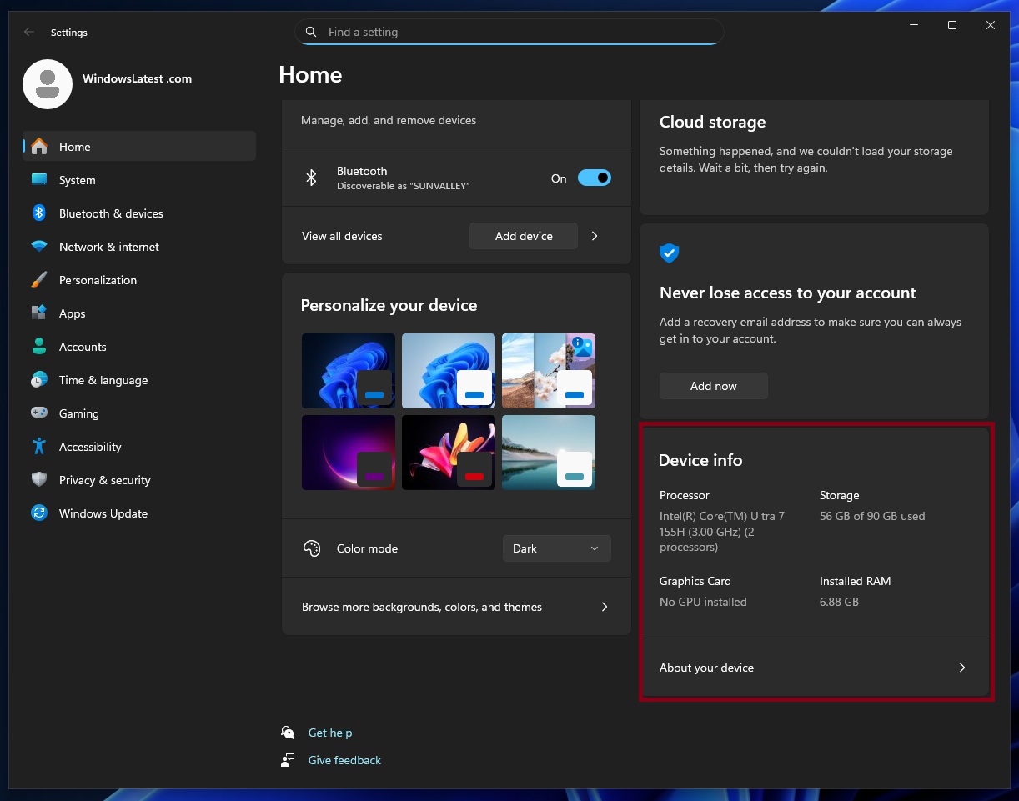1019x801 pixels.
Task: Turn off the Bluetooth toggle
Action: 594,178
